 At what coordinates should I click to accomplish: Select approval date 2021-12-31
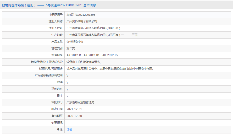tap(74, 109)
